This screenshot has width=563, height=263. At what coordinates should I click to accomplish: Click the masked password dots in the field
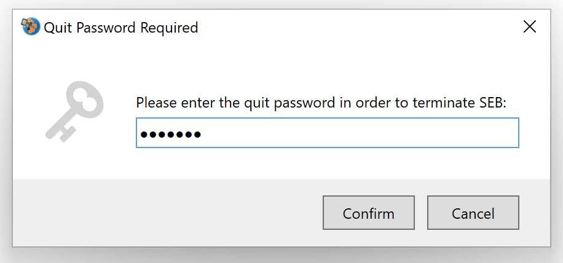[x=170, y=135]
